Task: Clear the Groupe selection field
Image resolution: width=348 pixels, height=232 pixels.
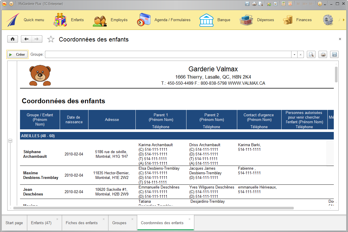Action: point(301,54)
